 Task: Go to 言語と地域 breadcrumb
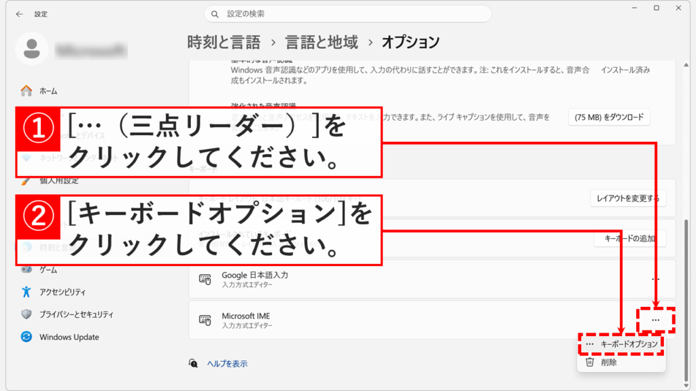pyautogui.click(x=321, y=42)
